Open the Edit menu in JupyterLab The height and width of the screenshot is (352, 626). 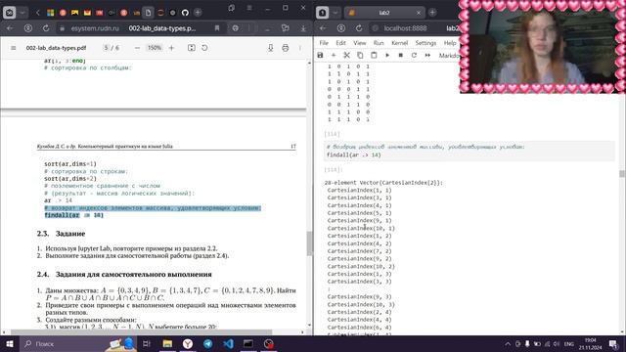[340, 43]
